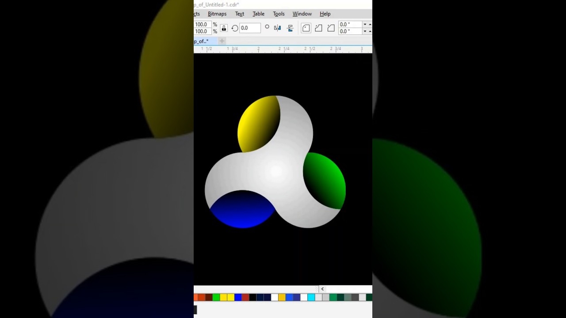Click the small circle icon beside the rotation field
566x318 pixels.
[x=267, y=27]
